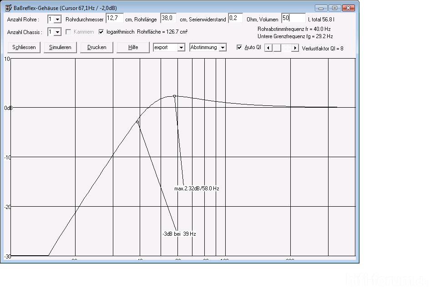Screen dimensions: 430x288
Task: Open the Abstimmung dropdown
Action: point(223,47)
